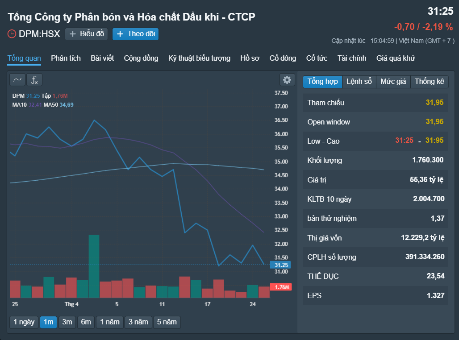Screen dimensions: 459x340
Task: Switch to the Thống kê panel tab
Action: click(x=430, y=81)
